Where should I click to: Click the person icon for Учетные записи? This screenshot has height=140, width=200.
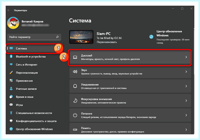point(11,89)
